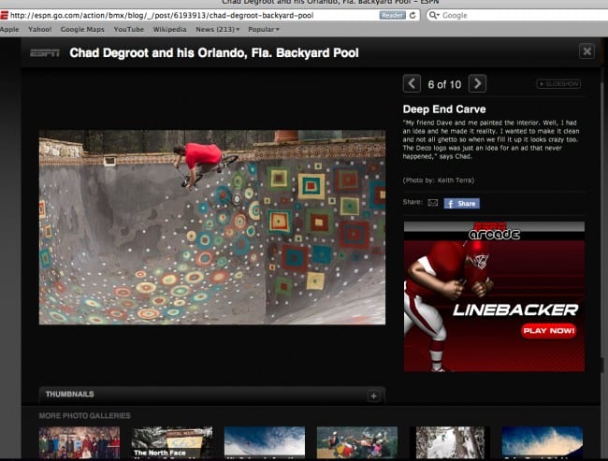This screenshot has height=461, width=608.
Task: Open Google Maps bookmark
Action: [x=82, y=29]
